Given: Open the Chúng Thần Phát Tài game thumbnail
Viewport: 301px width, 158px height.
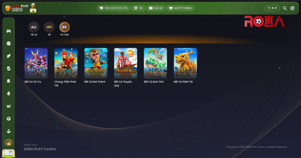Looking at the screenshot, I should [x=66, y=63].
